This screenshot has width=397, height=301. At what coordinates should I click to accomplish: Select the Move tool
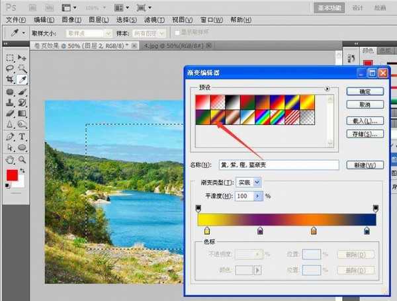pyautogui.click(x=22, y=58)
